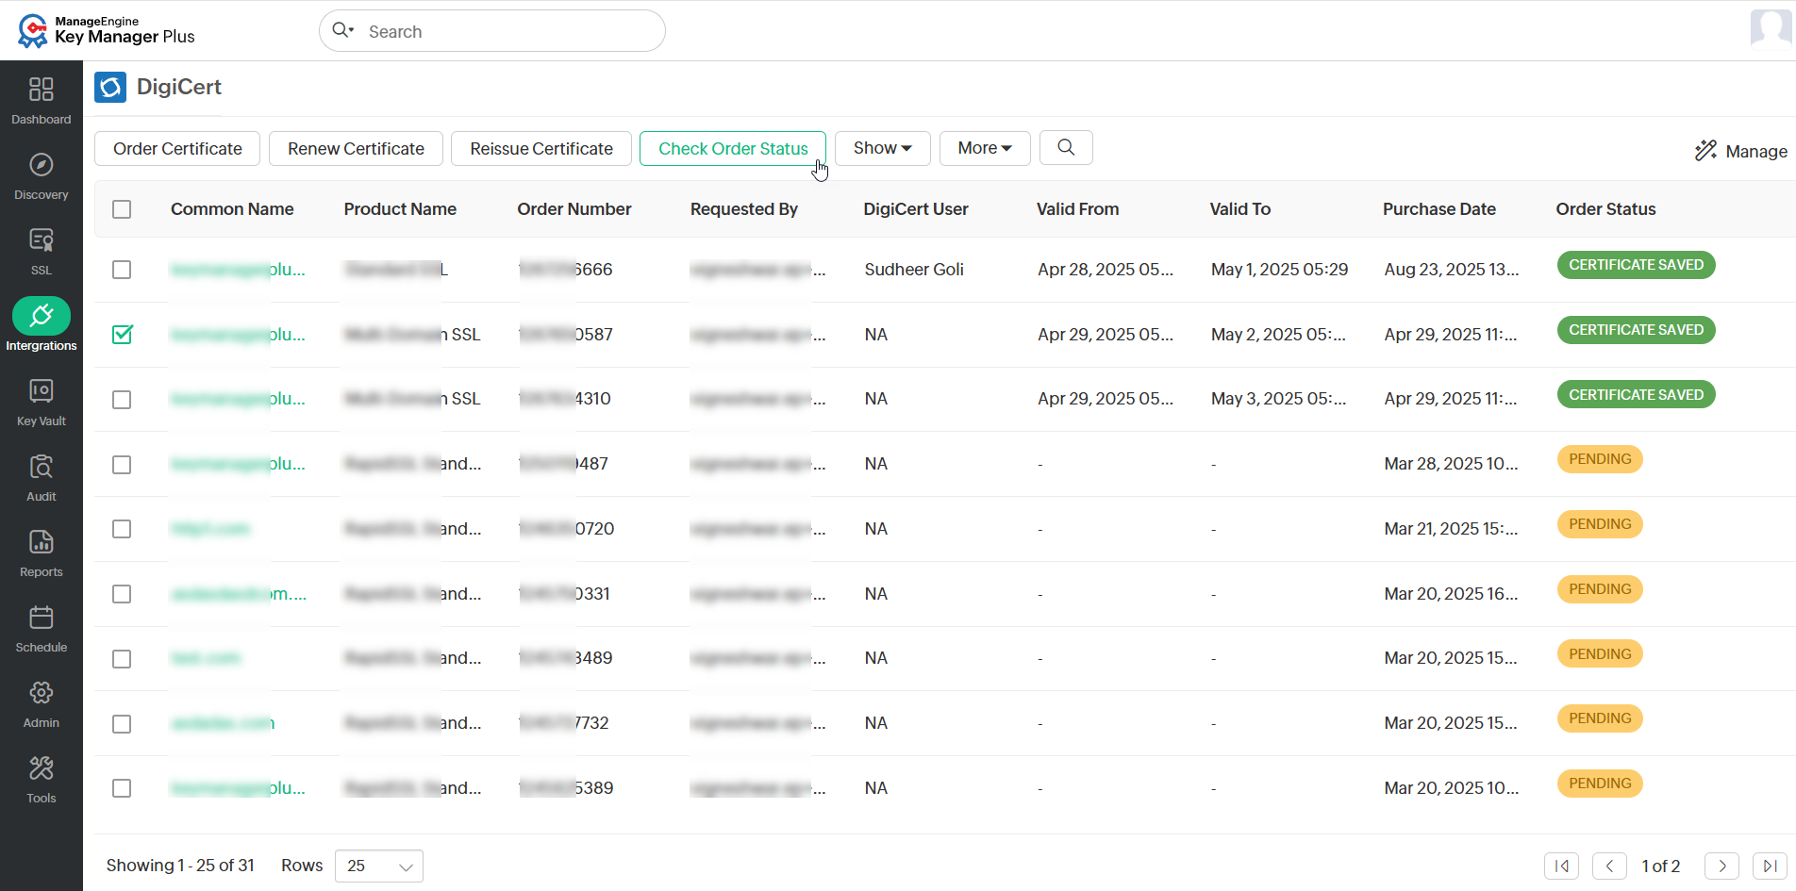This screenshot has height=891, width=1796.
Task: Click the PENDING badge for order 5389
Action: click(1600, 784)
